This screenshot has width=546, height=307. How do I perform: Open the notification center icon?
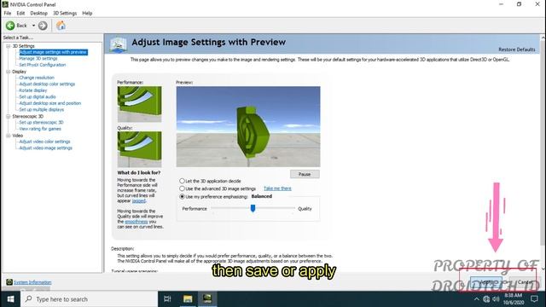pos(534,299)
